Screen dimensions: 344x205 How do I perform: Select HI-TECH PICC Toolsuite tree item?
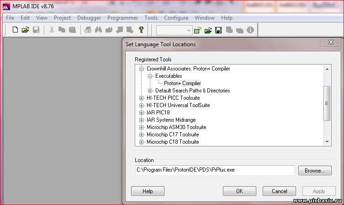point(173,98)
